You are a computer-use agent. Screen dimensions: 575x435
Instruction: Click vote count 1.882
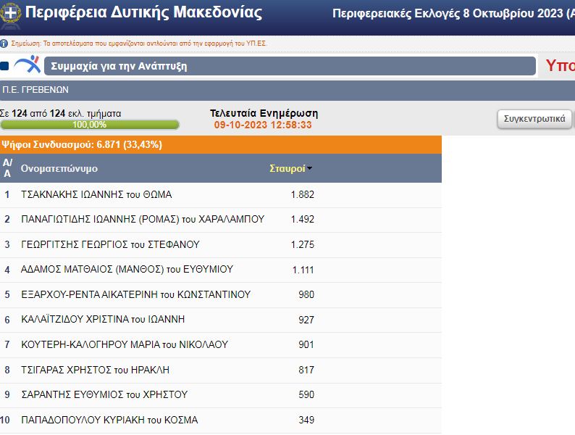pyautogui.click(x=303, y=194)
